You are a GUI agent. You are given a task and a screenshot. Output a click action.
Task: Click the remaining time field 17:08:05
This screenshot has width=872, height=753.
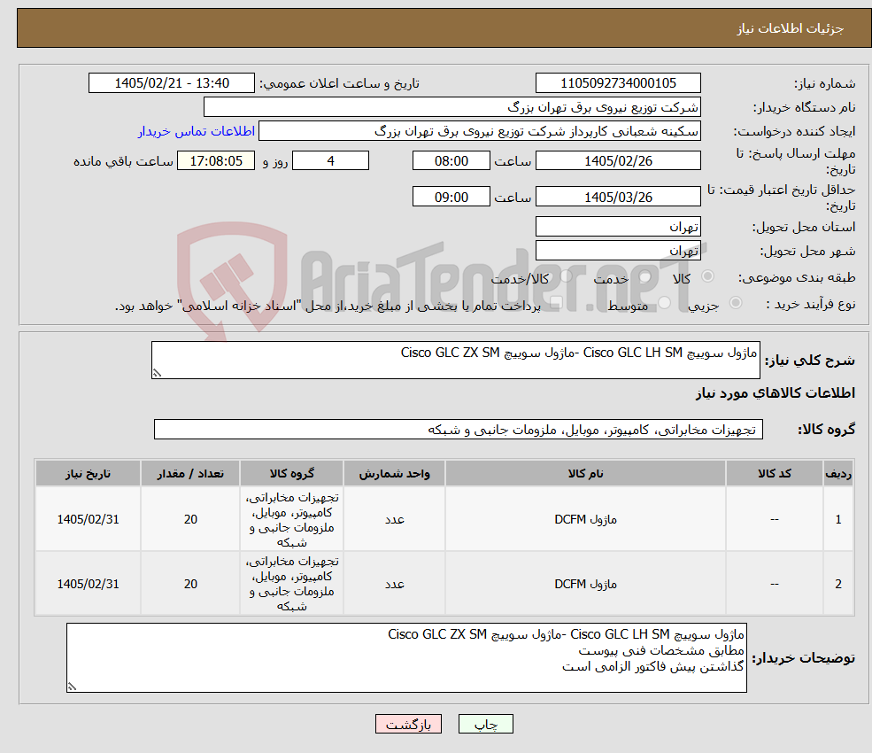[x=216, y=161]
